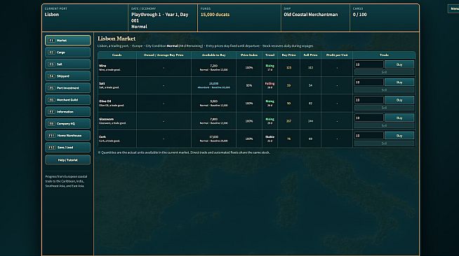Click the Lisbon Market title
459x256 pixels.
pos(117,38)
